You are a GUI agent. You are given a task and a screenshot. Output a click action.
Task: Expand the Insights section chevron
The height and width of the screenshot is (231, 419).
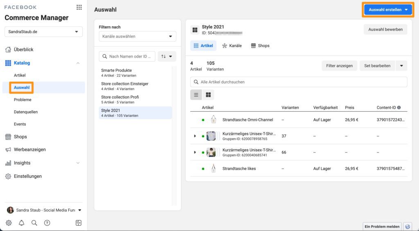point(78,163)
